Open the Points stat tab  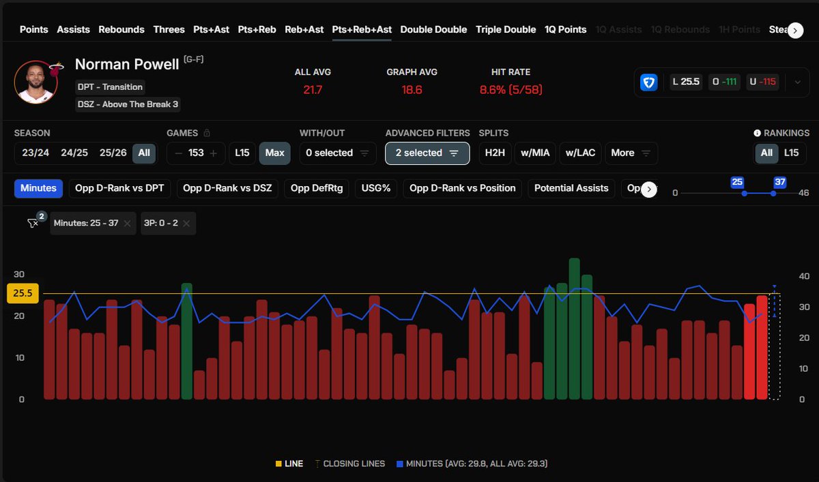click(x=34, y=29)
